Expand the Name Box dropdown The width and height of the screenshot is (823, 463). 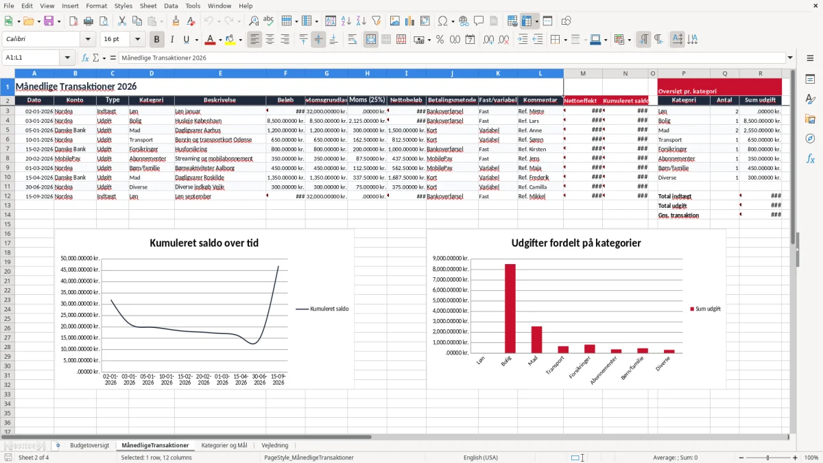click(x=67, y=58)
